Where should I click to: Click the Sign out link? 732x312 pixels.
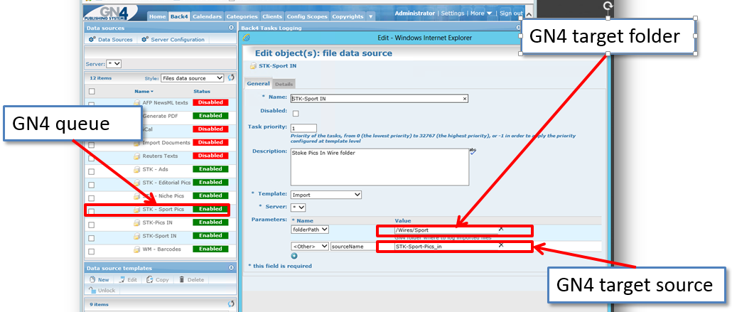click(x=511, y=14)
